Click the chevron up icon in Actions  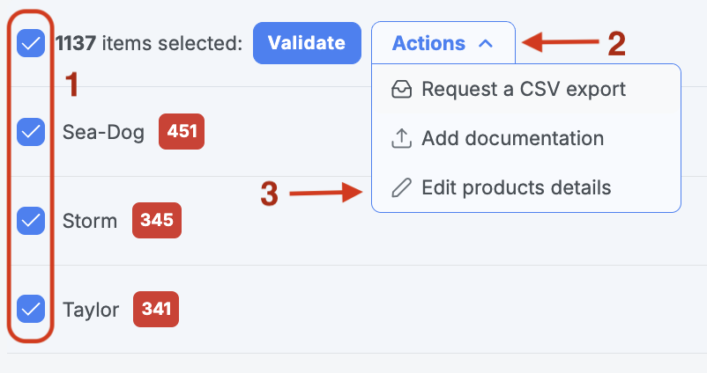(486, 44)
